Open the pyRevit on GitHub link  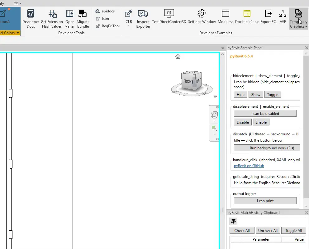[x=249, y=166]
